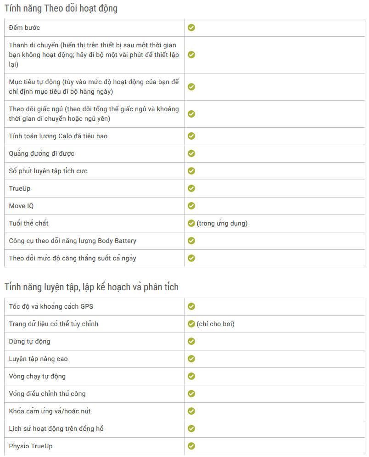Select the Move IQ checkmark icon
Screen dimensions: 369x457
point(191,206)
